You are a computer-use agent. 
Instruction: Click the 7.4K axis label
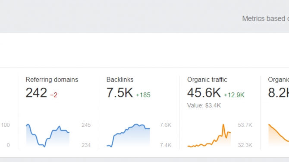click(166, 145)
